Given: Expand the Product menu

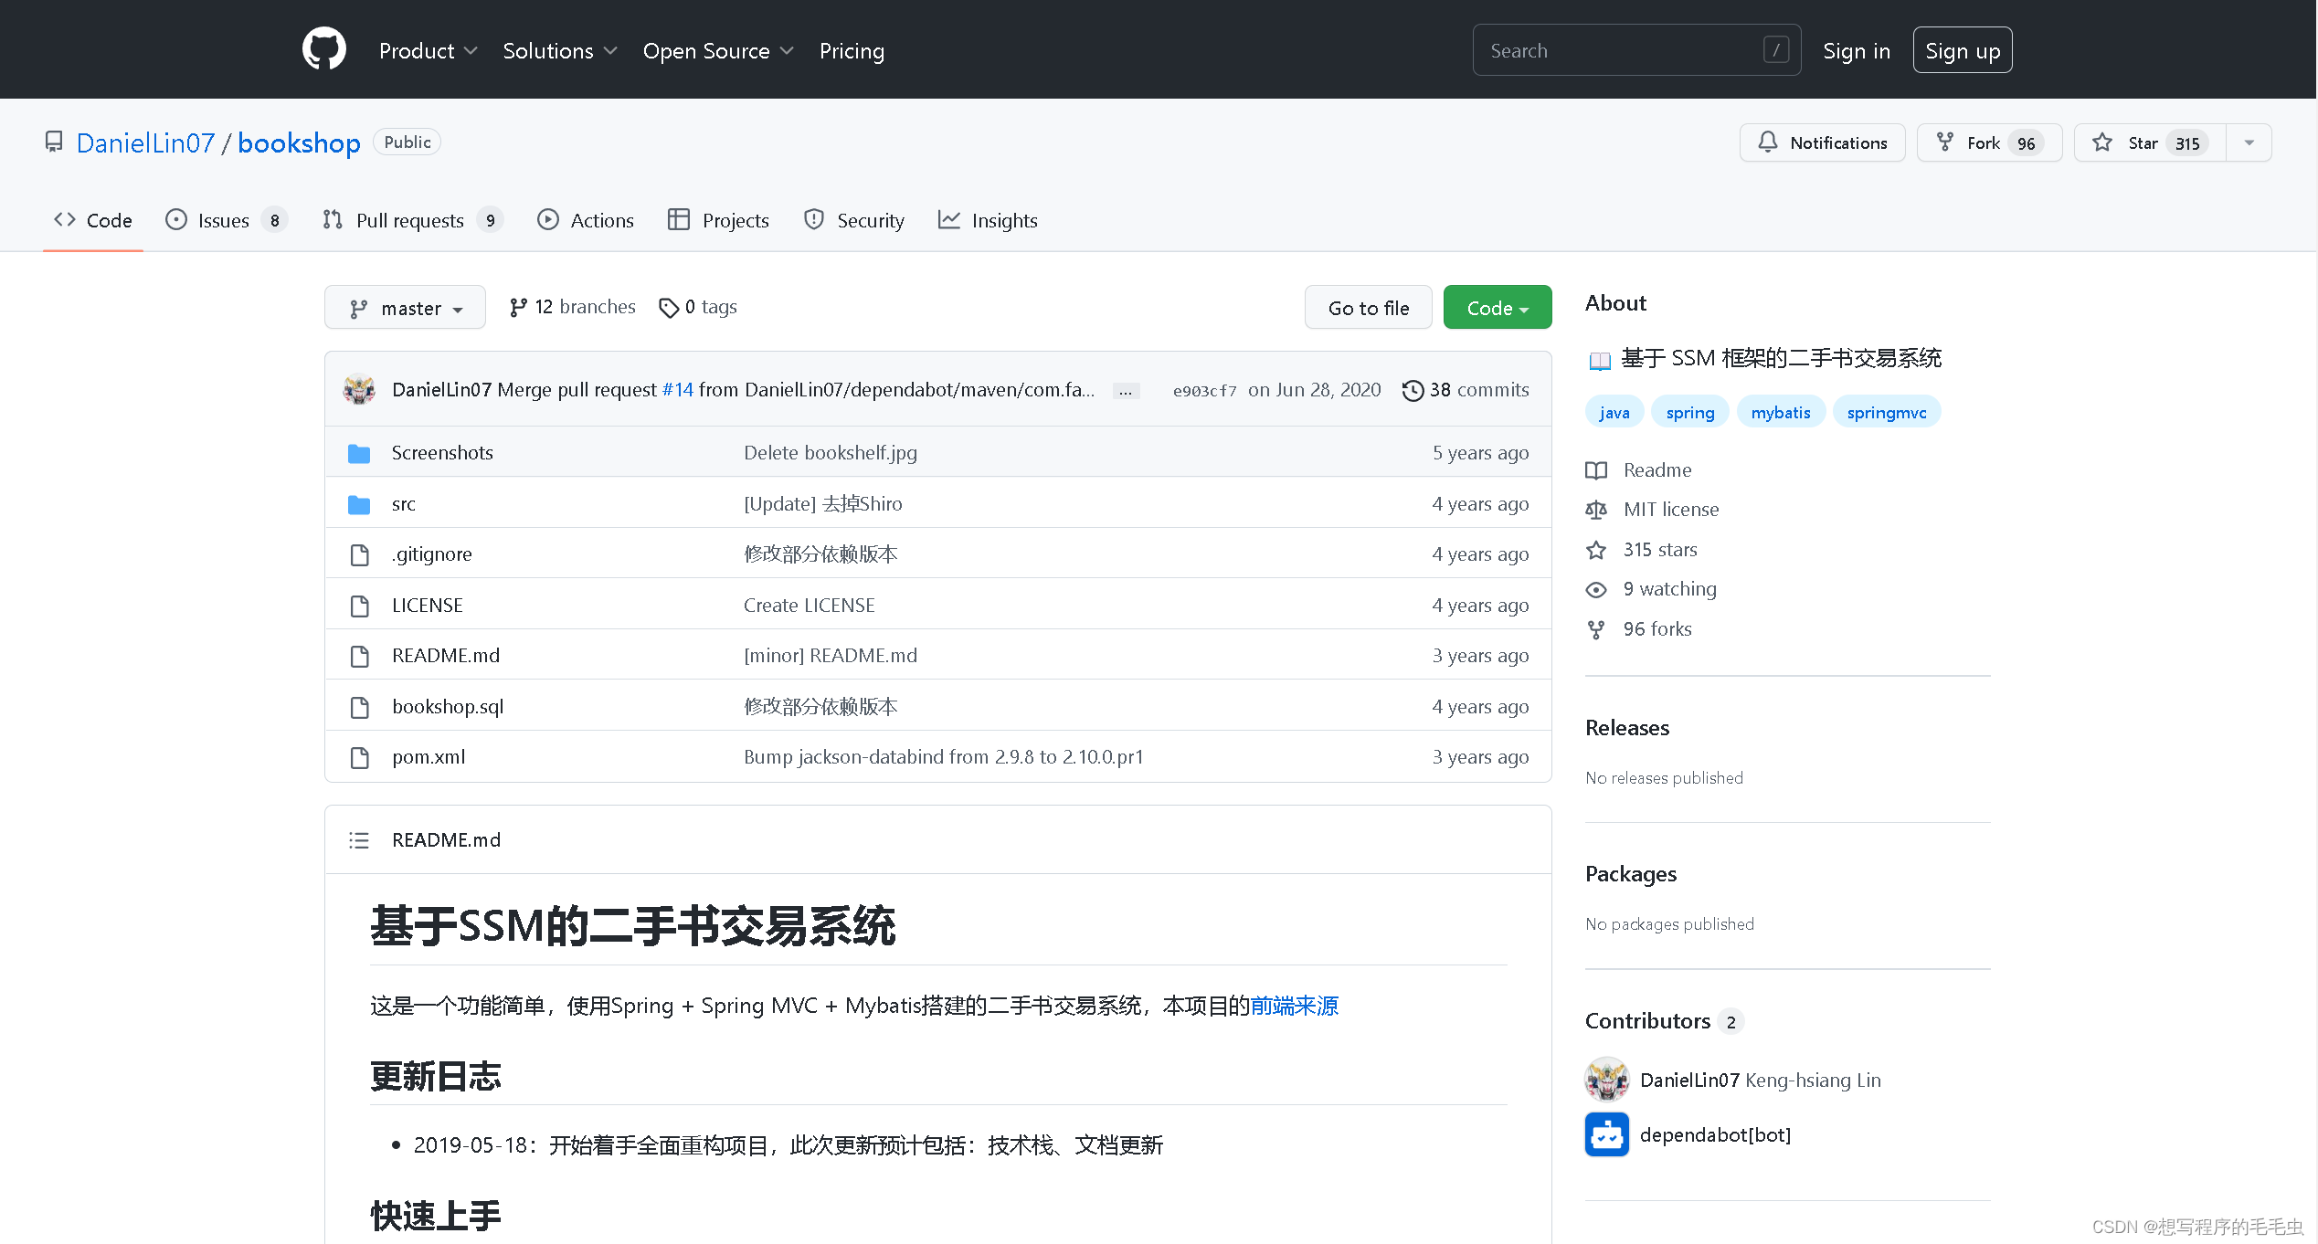Looking at the screenshot, I should tap(428, 51).
